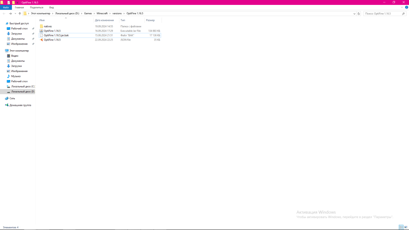Open the Вид ribbon tab
This screenshot has width=409, height=230.
coord(52,7)
